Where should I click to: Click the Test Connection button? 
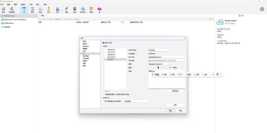point(175,91)
